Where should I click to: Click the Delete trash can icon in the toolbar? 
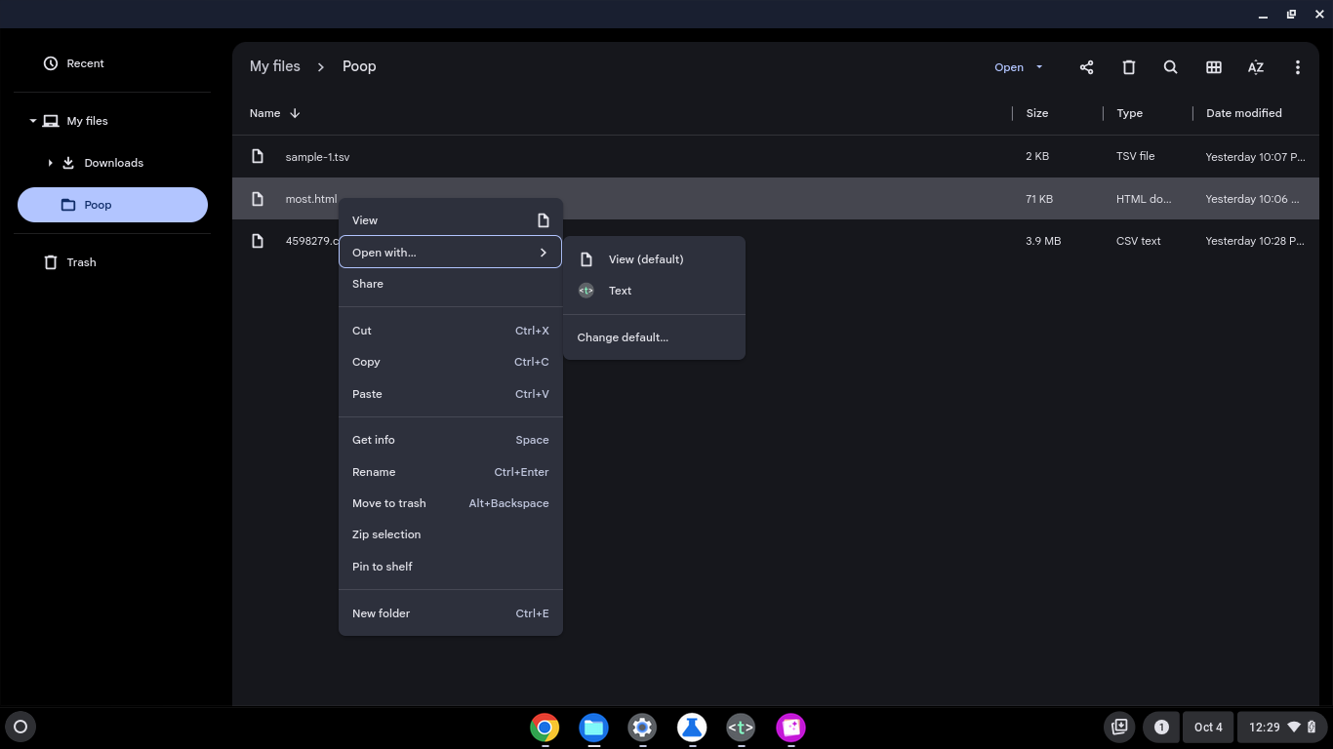[1129, 67]
